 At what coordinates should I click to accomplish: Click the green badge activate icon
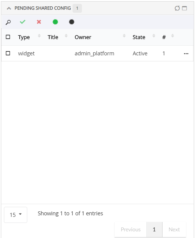(55, 22)
